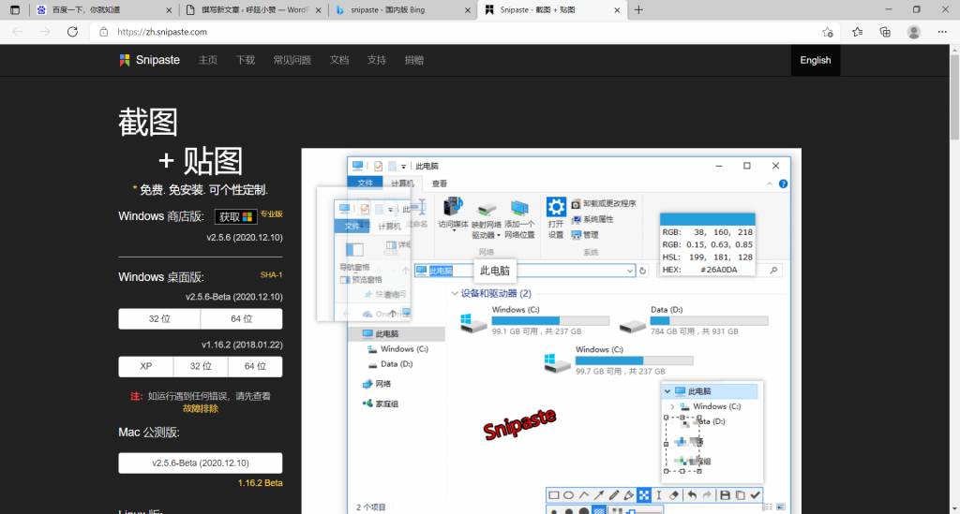Download the XP build of v1.16.2
This screenshot has width=960, height=514.
coord(145,366)
